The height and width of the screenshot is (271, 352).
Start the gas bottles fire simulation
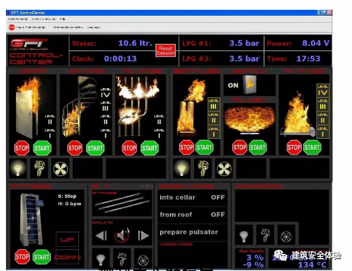pos(204,147)
